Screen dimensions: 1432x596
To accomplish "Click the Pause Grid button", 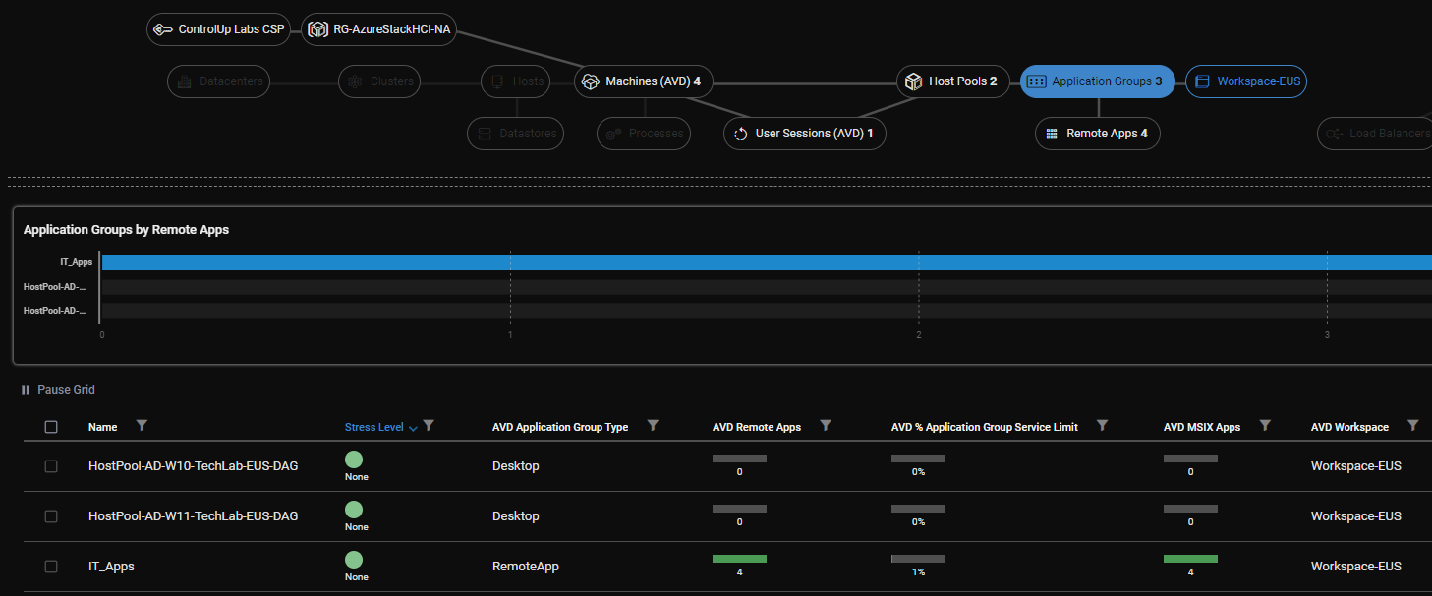I will point(56,389).
